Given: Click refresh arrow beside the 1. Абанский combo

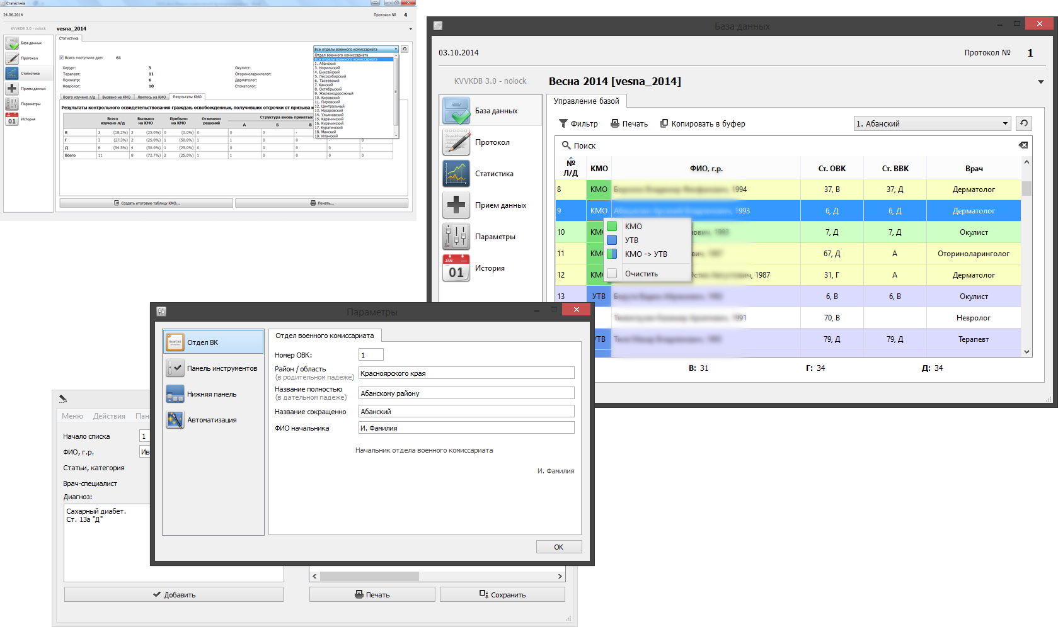Looking at the screenshot, I should click(x=1024, y=123).
